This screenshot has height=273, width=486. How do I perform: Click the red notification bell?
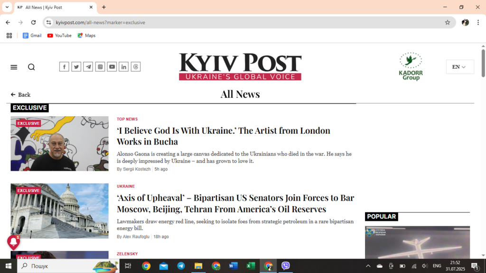[x=13, y=242]
